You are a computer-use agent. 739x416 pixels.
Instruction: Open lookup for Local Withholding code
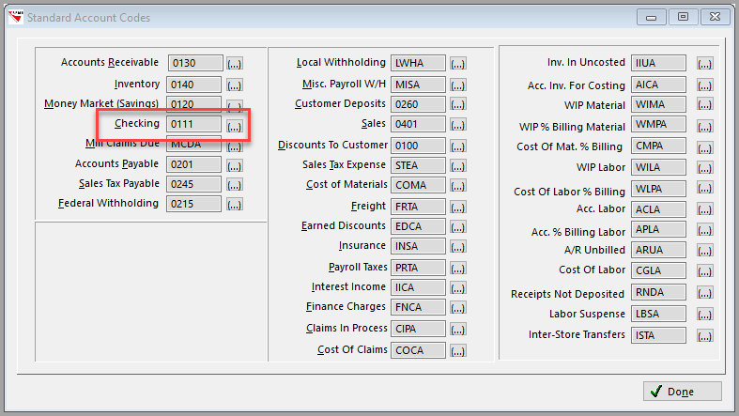[457, 64]
